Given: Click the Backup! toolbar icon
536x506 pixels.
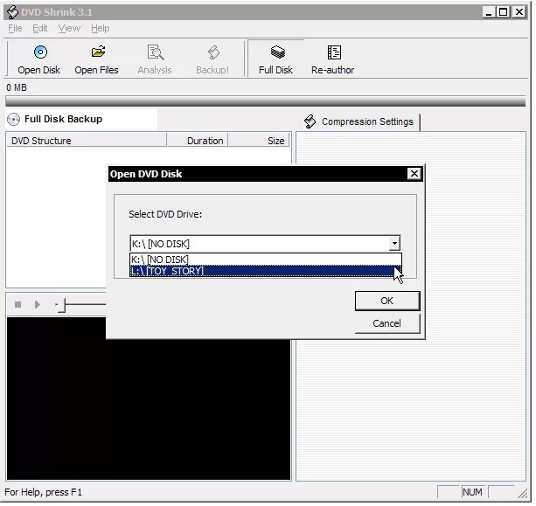Looking at the screenshot, I should [x=213, y=52].
